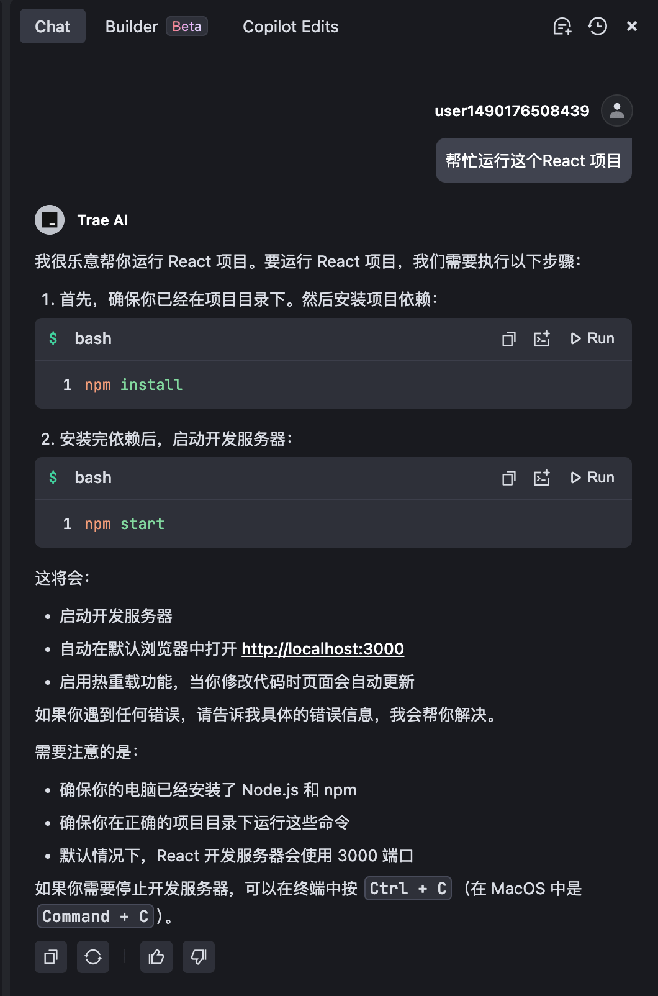Copy the Trae AI response

point(51,957)
